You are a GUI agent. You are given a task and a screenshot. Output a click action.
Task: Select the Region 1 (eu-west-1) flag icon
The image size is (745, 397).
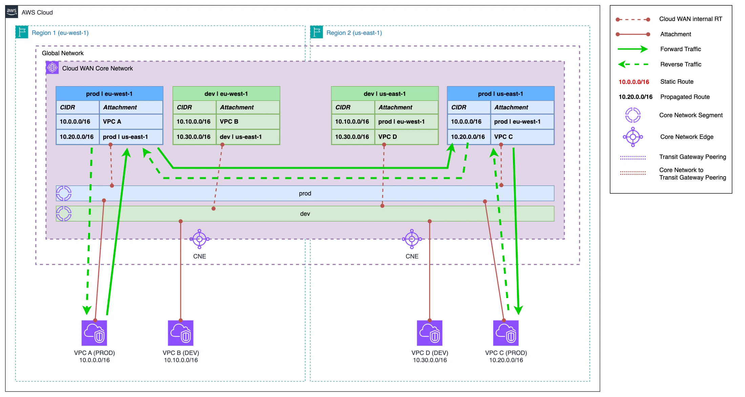(x=21, y=32)
